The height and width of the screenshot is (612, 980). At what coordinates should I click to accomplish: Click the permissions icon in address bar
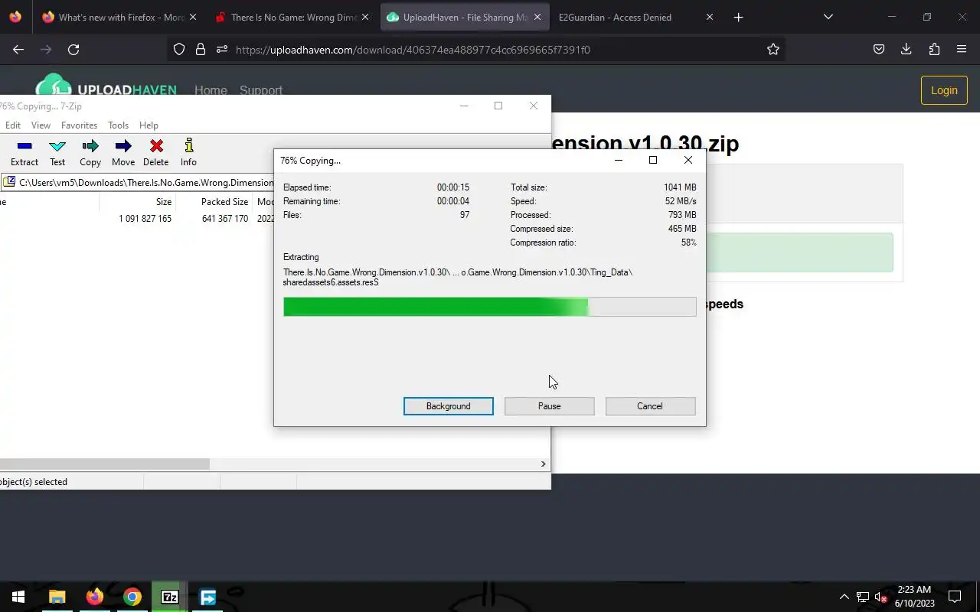pyautogui.click(x=222, y=50)
